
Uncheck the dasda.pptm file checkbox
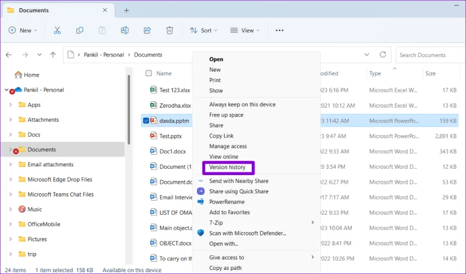point(146,120)
